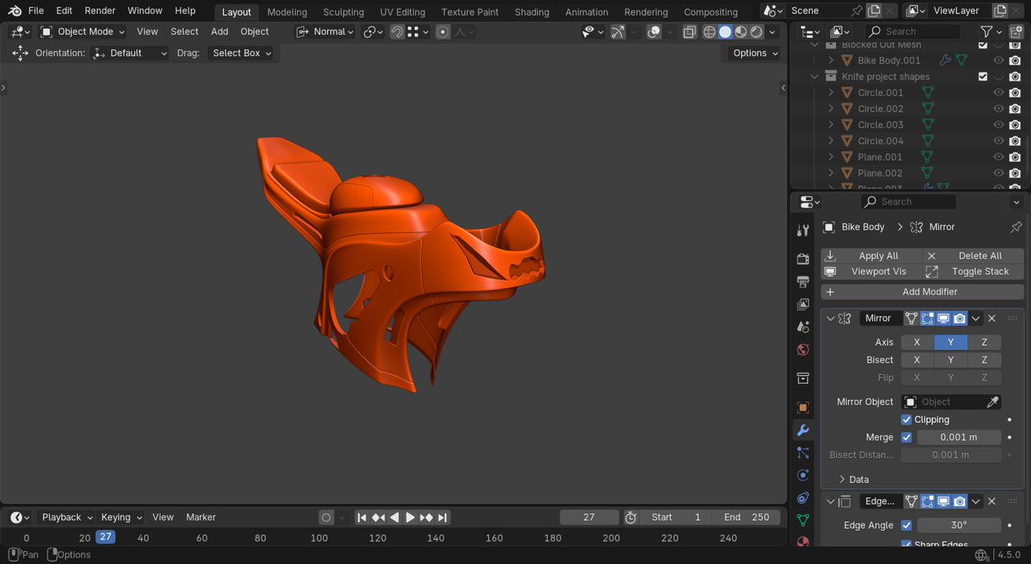1031x564 pixels.
Task: Open the Object properties tab icon
Action: click(x=802, y=408)
